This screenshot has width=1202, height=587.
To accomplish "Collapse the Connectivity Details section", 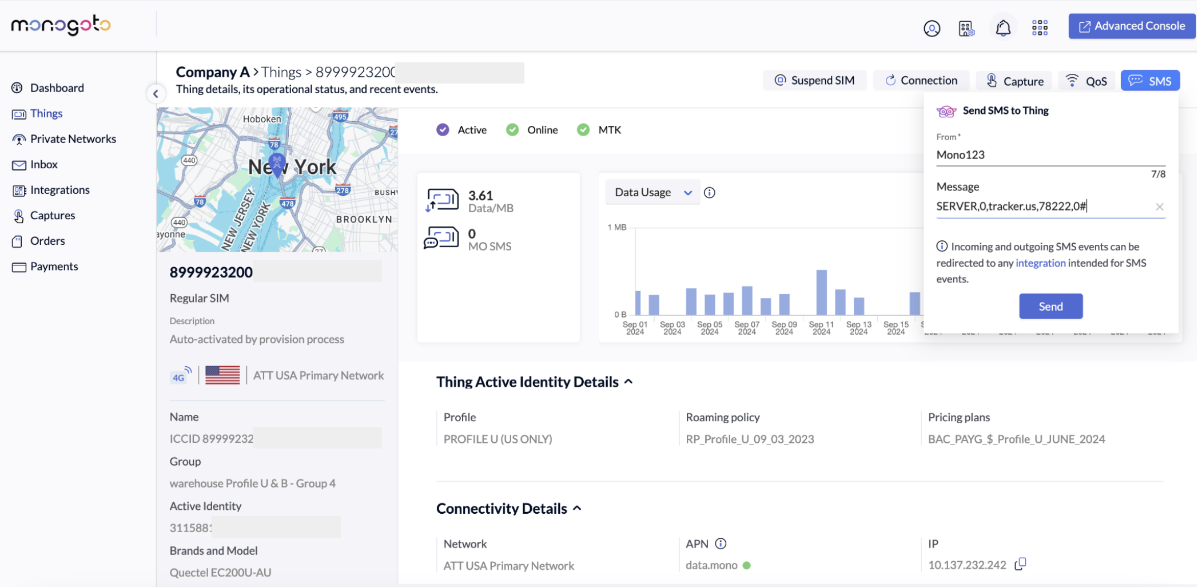I will click(x=577, y=508).
